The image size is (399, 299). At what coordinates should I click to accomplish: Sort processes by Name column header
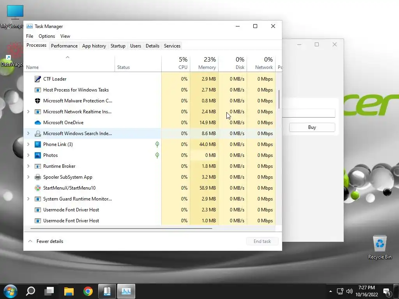(x=69, y=63)
